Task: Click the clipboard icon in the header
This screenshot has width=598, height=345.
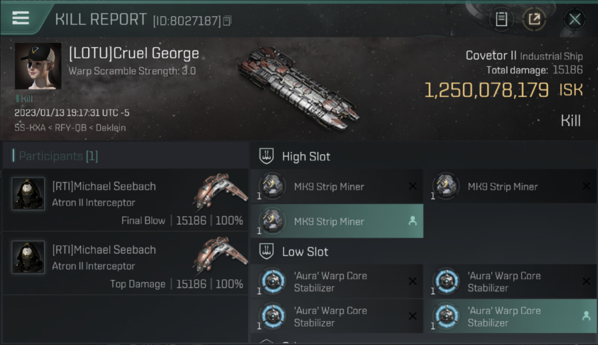Action: pos(501,19)
